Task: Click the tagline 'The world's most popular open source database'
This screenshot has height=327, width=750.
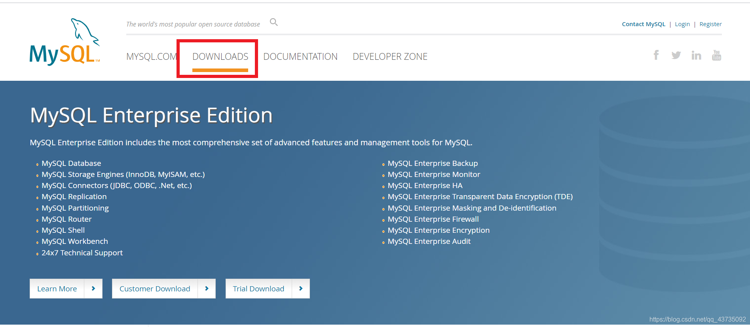Action: click(x=193, y=24)
